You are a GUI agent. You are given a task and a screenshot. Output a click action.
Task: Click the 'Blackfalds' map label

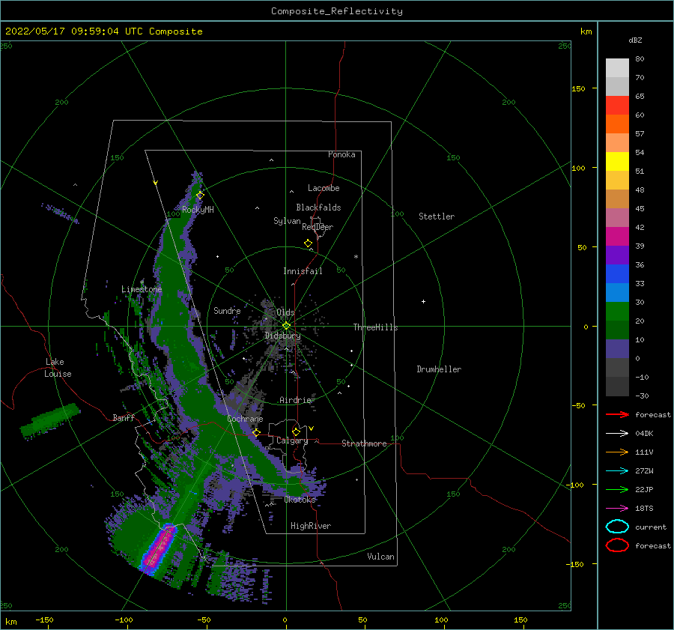click(x=318, y=208)
